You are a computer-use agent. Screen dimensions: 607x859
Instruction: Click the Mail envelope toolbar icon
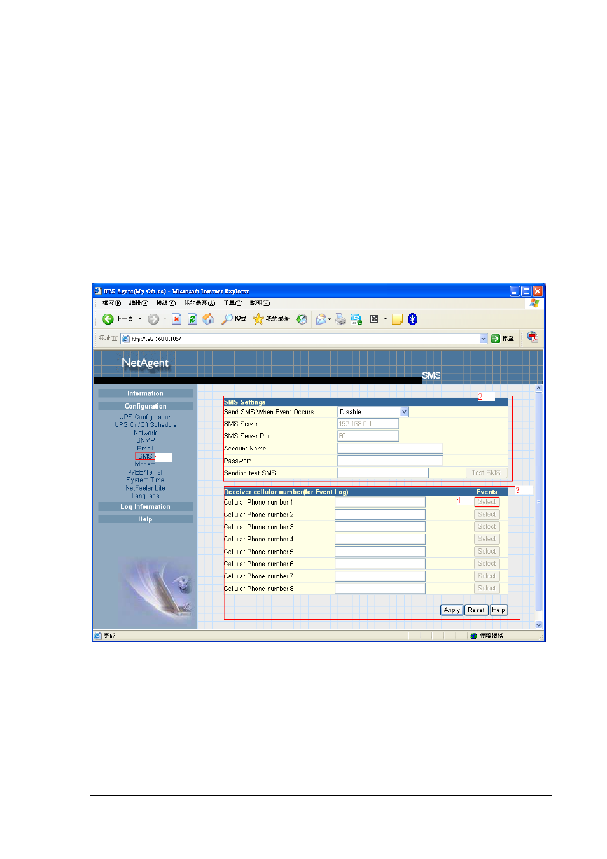point(321,319)
